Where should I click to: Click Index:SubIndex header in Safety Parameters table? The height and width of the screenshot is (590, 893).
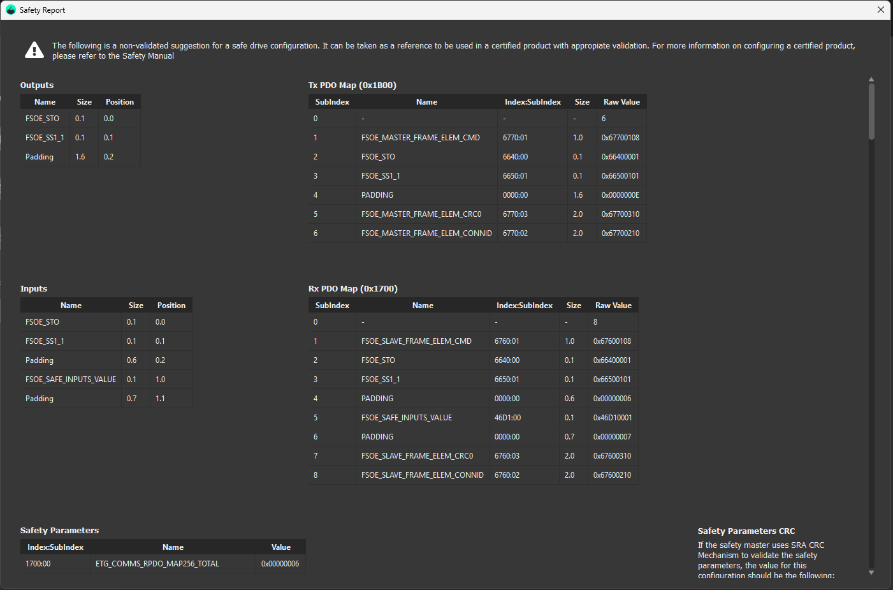55,547
